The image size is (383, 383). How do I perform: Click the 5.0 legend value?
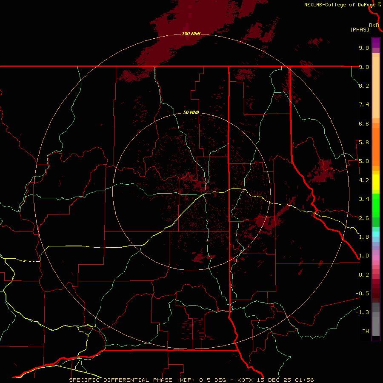click(364, 161)
